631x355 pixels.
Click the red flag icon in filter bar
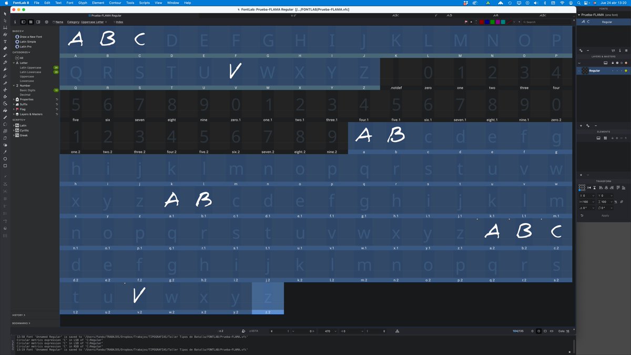click(x=466, y=22)
